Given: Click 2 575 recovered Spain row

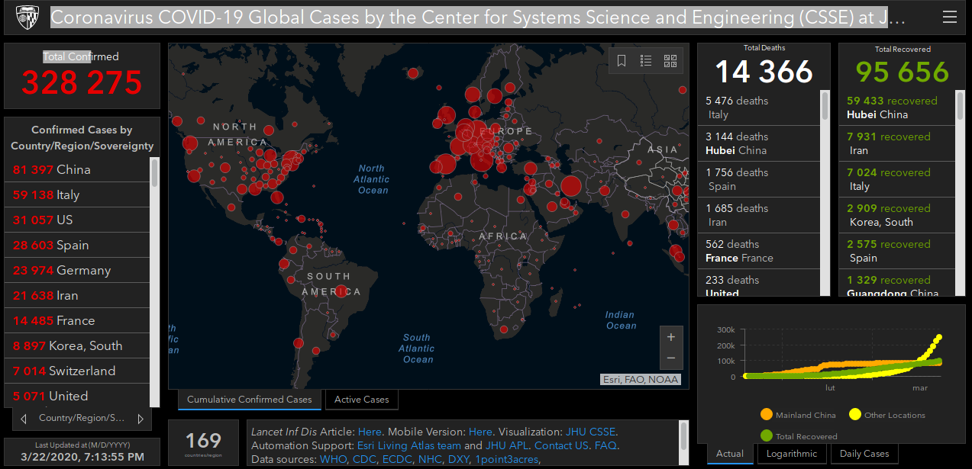Looking at the screenshot, I should click(897, 251).
